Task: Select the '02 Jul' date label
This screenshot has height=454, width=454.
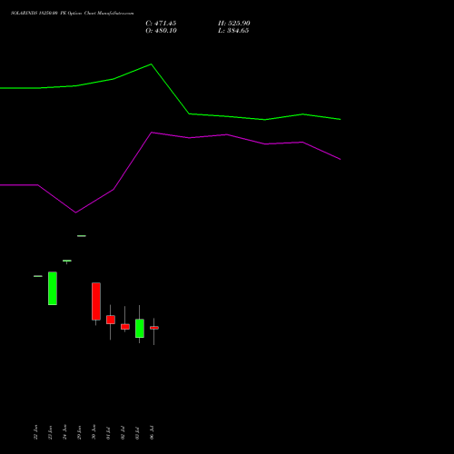Action: pos(123,433)
